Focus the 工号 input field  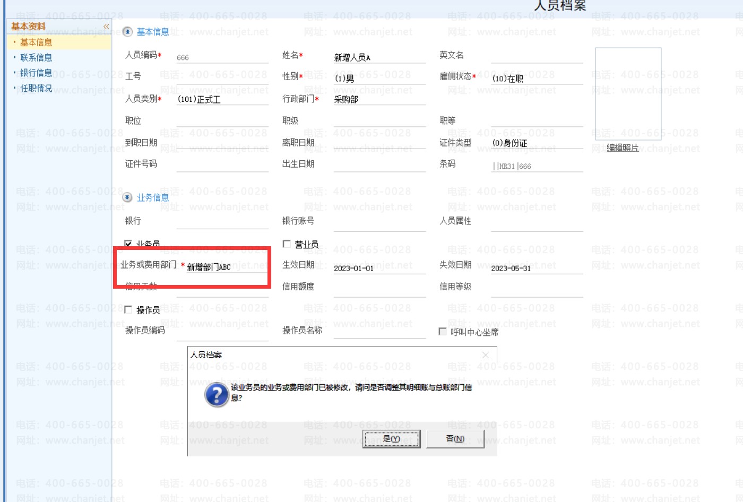(x=222, y=77)
